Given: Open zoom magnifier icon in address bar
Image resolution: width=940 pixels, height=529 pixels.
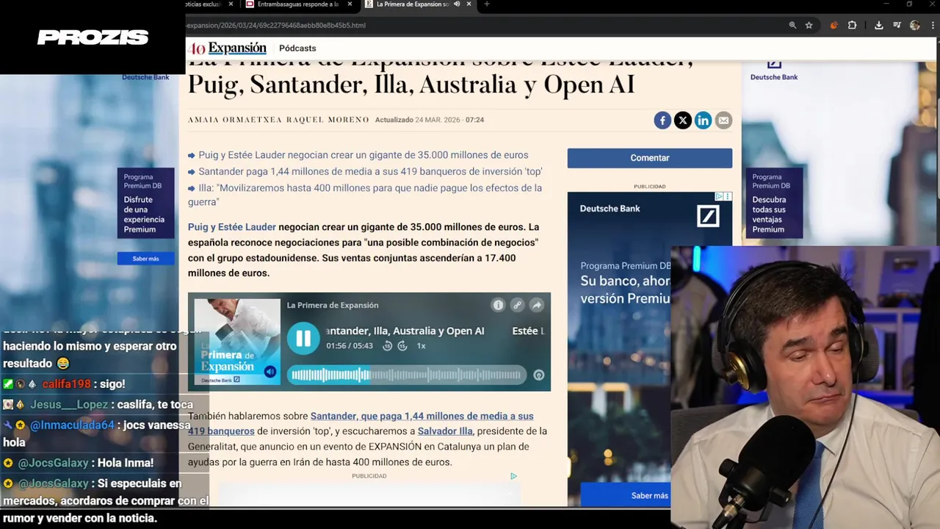Looking at the screenshot, I should click(x=792, y=25).
